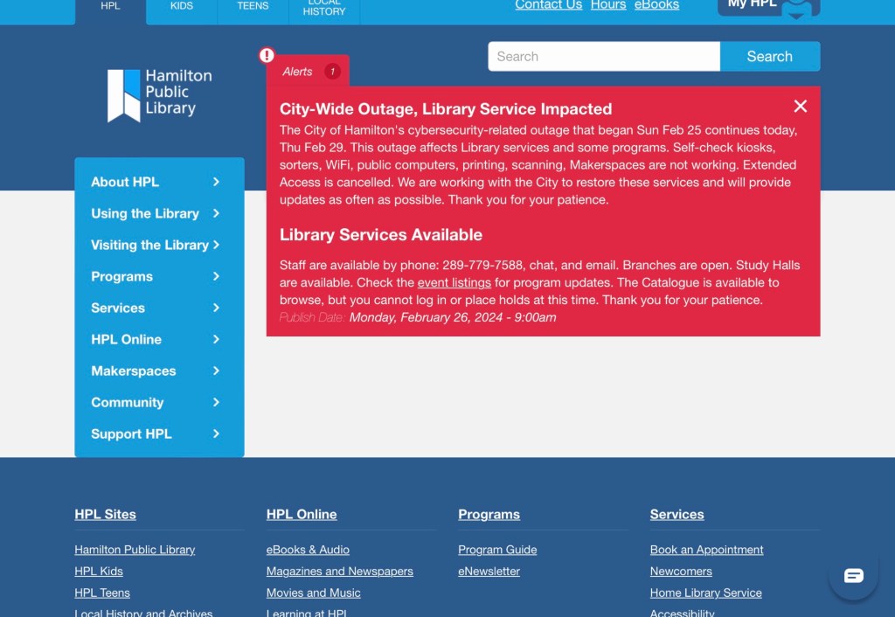Image resolution: width=895 pixels, height=617 pixels.
Task: Click the Hamilton Public Library logo
Action: [x=159, y=94]
